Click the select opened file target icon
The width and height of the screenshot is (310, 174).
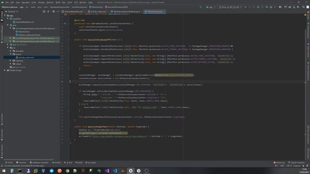44,12
